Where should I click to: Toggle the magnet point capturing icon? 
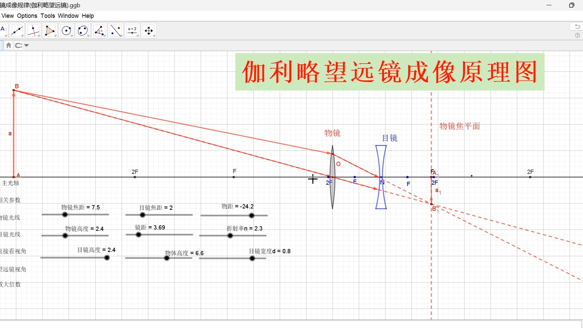(x=19, y=45)
